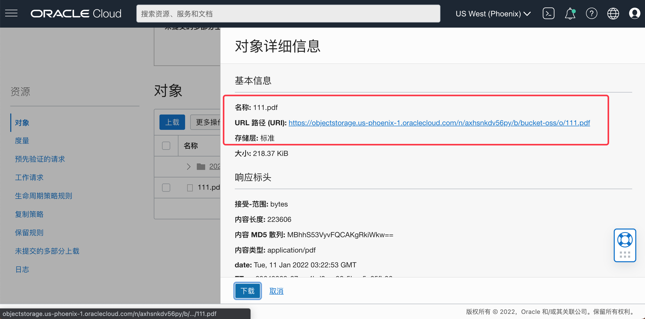Open the notifications bell

click(x=570, y=14)
